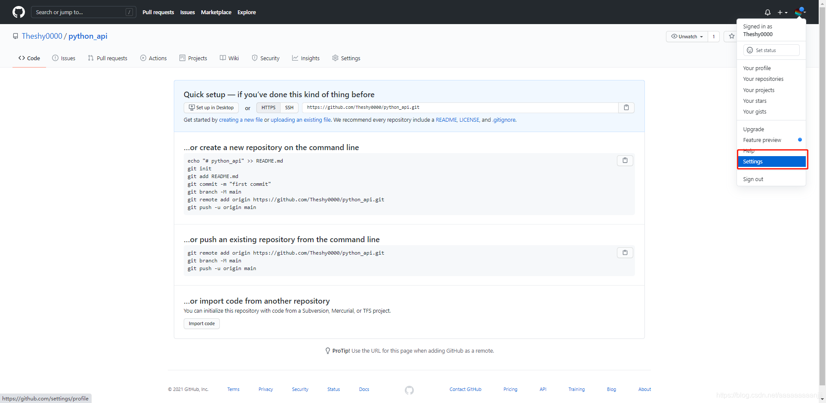The width and height of the screenshot is (826, 403).
Task: Copy the create new repository commands
Action: tap(625, 160)
